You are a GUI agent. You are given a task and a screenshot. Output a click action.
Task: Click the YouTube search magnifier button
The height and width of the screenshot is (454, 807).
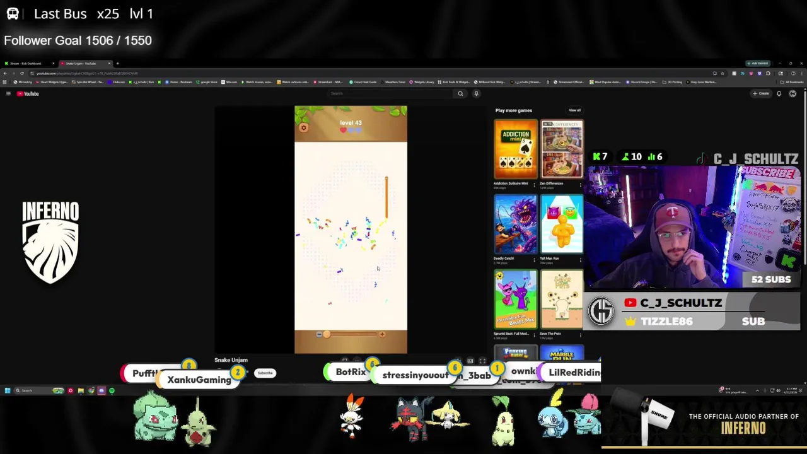coord(460,93)
